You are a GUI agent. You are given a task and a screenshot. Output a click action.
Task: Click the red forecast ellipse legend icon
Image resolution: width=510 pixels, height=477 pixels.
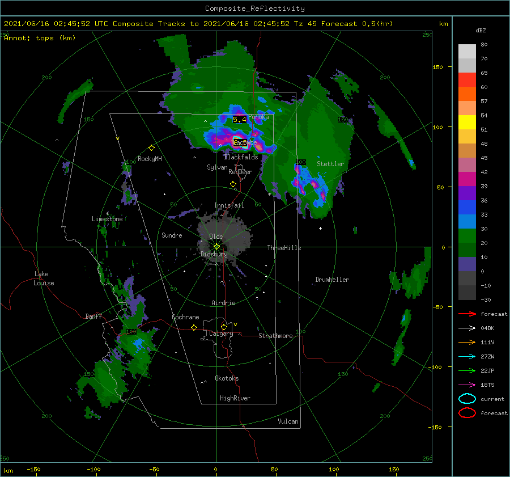467,413
